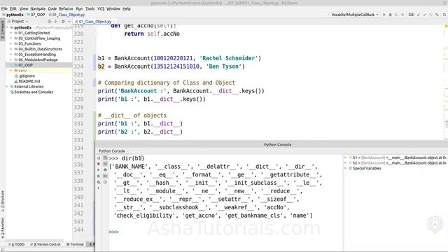The height and width of the screenshot is (252, 448).
Task: Expand the 01_GettingStarted folder
Action: (x=11, y=33)
